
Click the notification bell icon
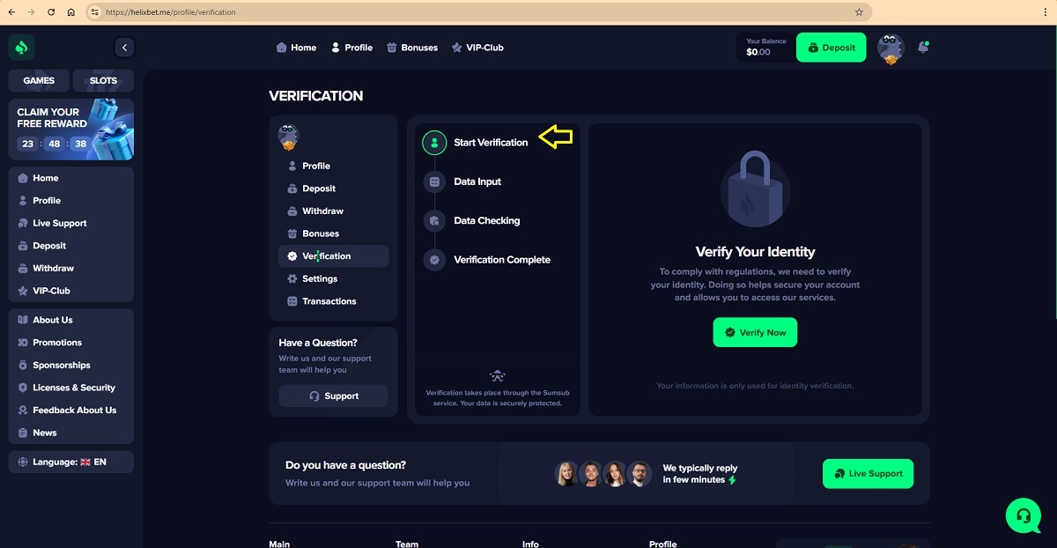click(922, 48)
